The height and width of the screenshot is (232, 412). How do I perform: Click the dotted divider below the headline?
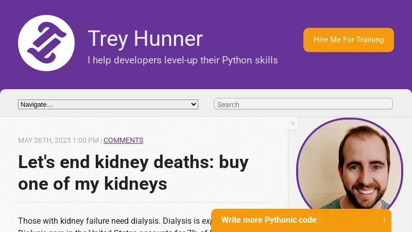click(x=144, y=202)
